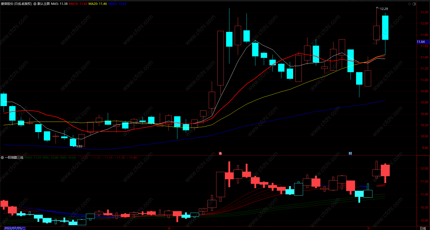Expand the main chart indicator dropdown arrow

point(35,4)
